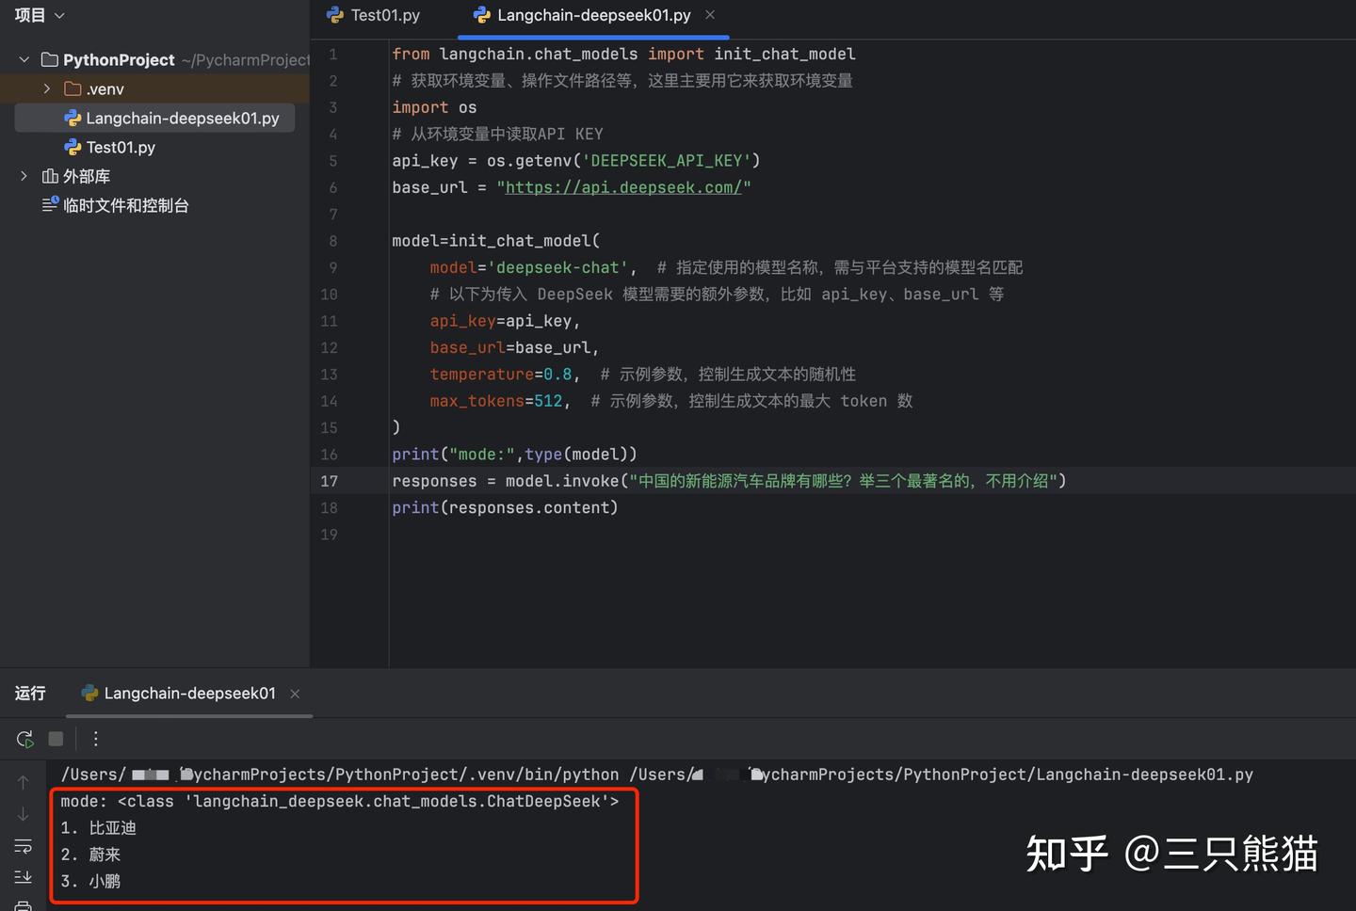Open the api.deepseek.com link in code
This screenshot has width=1356, height=911.
pos(623,187)
